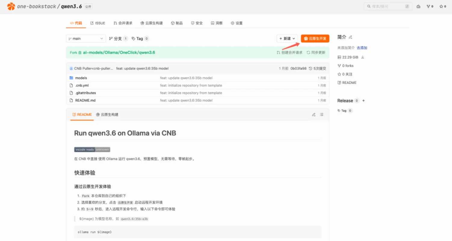Click 创建合并请求 in the fork banner
452x241 pixels.
click(x=289, y=52)
